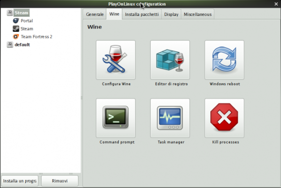This screenshot has width=281, height=188.
Task: Select the Team Fortress 2 shortcut row
Action: pos(36,37)
